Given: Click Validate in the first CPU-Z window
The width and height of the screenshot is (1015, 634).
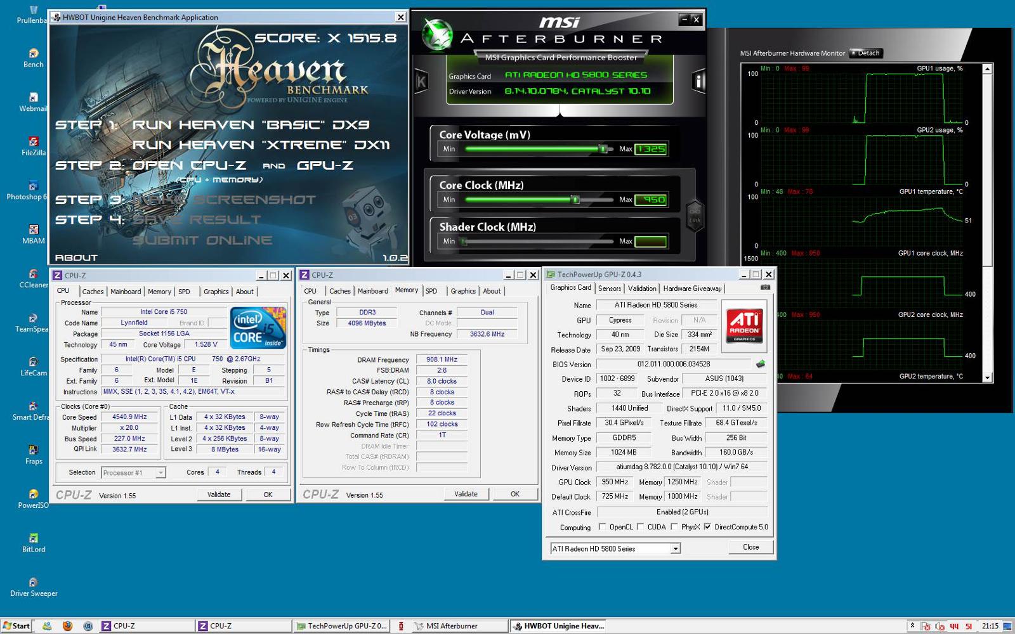Looking at the screenshot, I should [x=219, y=495].
